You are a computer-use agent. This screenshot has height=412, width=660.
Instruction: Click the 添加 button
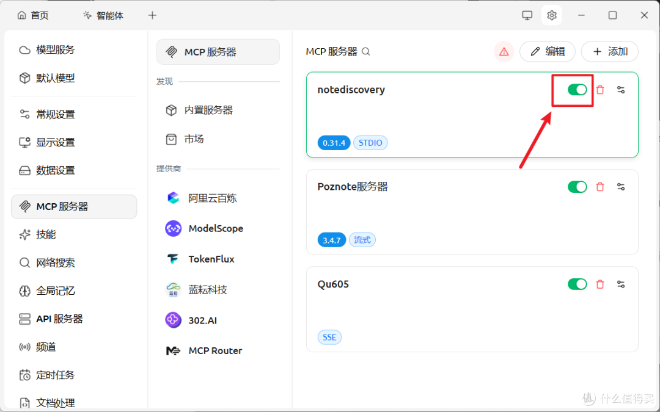[x=609, y=52]
